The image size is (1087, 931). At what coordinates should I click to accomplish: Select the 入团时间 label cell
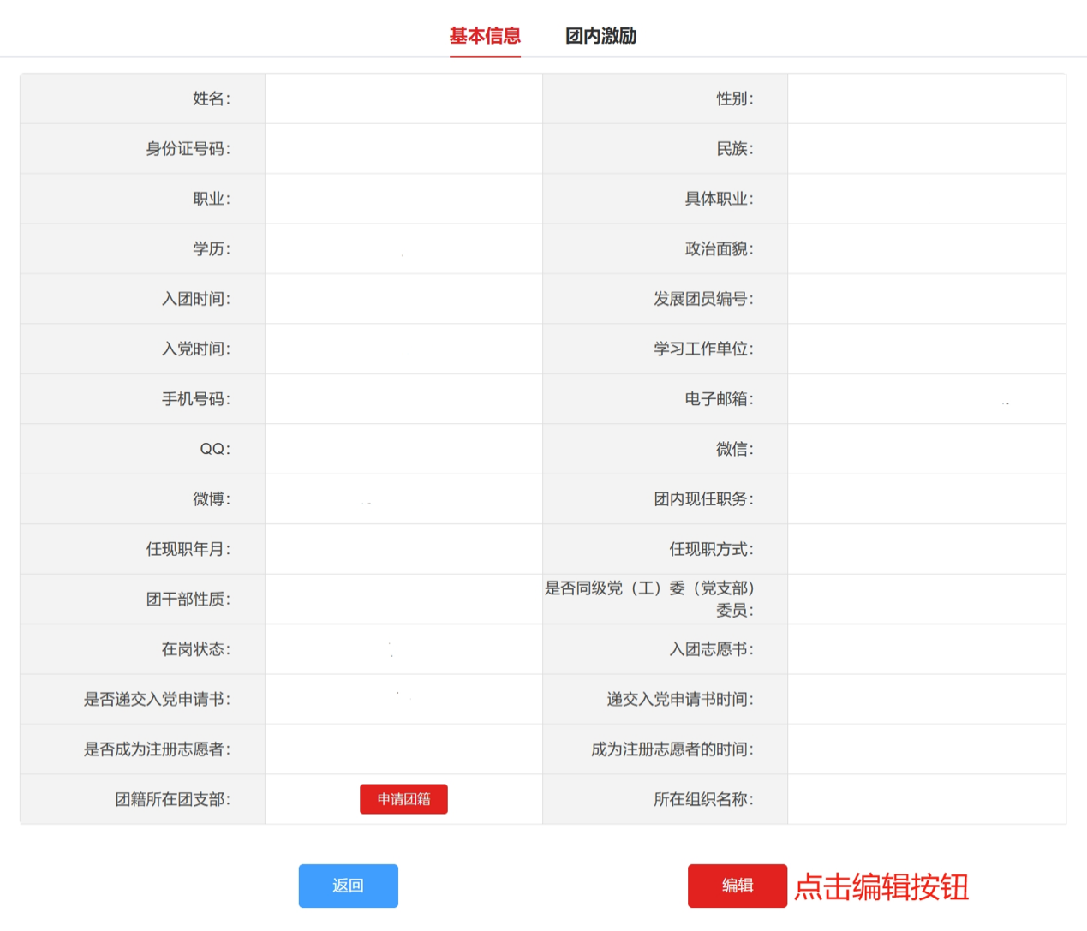[195, 299]
